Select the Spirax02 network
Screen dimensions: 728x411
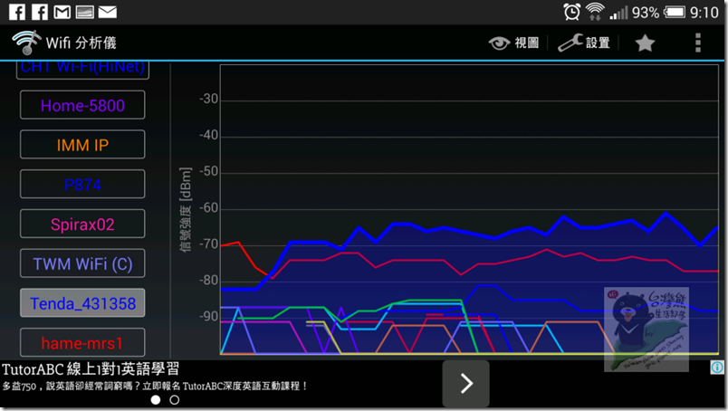(82, 225)
